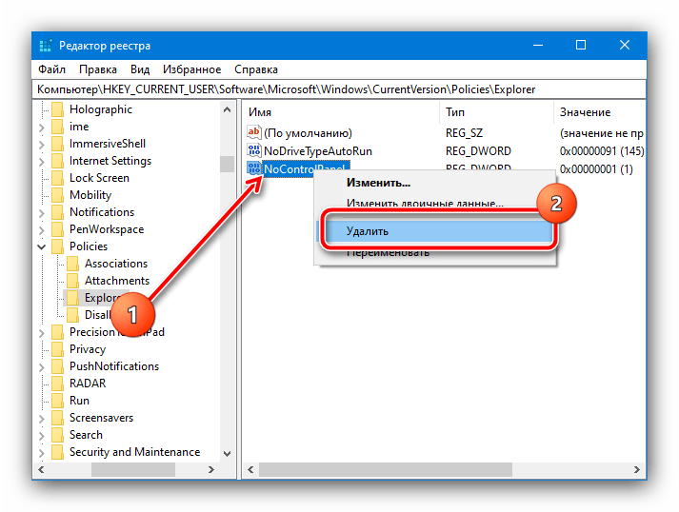Click the NoControlPanel DWORD value icon
The image size is (679, 512).
tap(254, 168)
